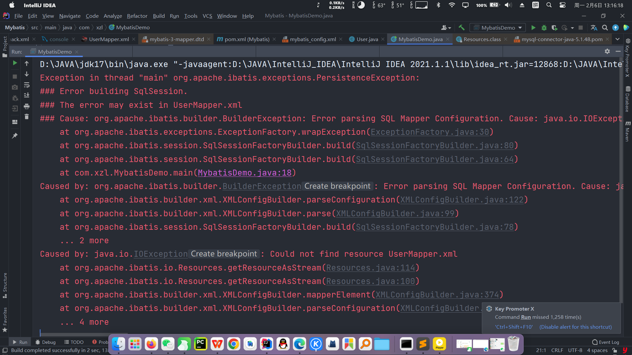The width and height of the screenshot is (632, 355).
Task: Build project with the hammer icon
Action: point(461,28)
